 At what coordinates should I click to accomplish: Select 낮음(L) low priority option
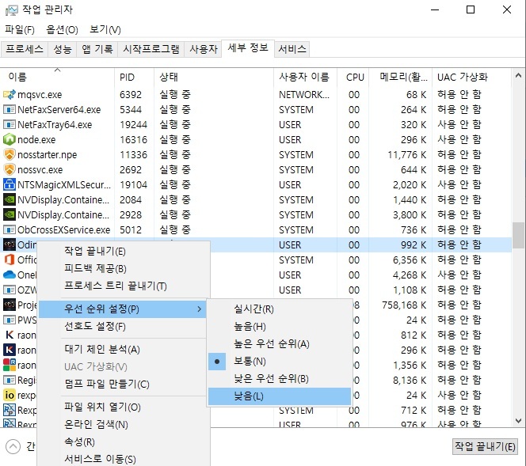tap(249, 396)
